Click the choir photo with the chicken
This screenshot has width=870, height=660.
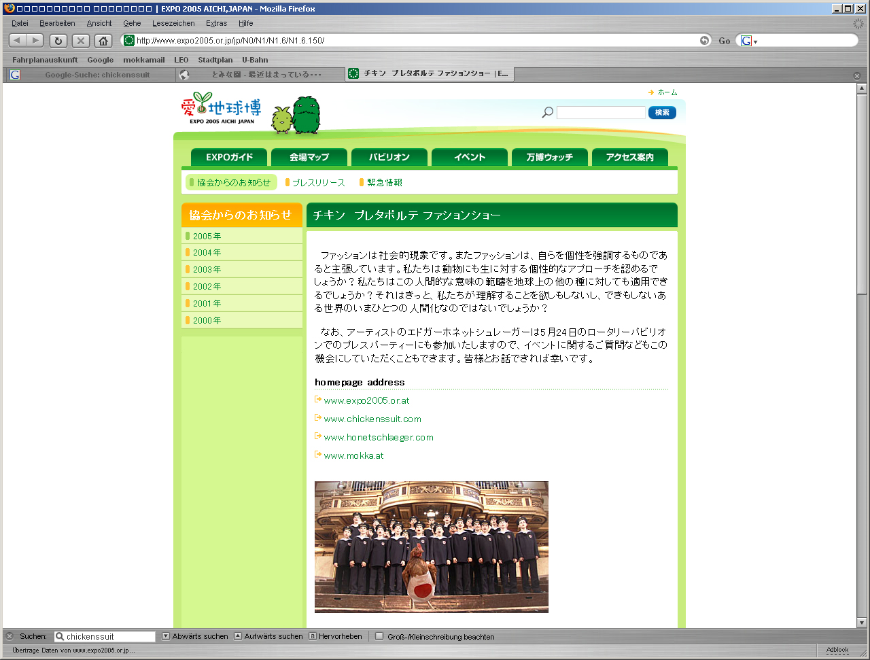coord(431,547)
